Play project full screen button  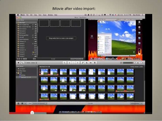[x=22, y=59]
